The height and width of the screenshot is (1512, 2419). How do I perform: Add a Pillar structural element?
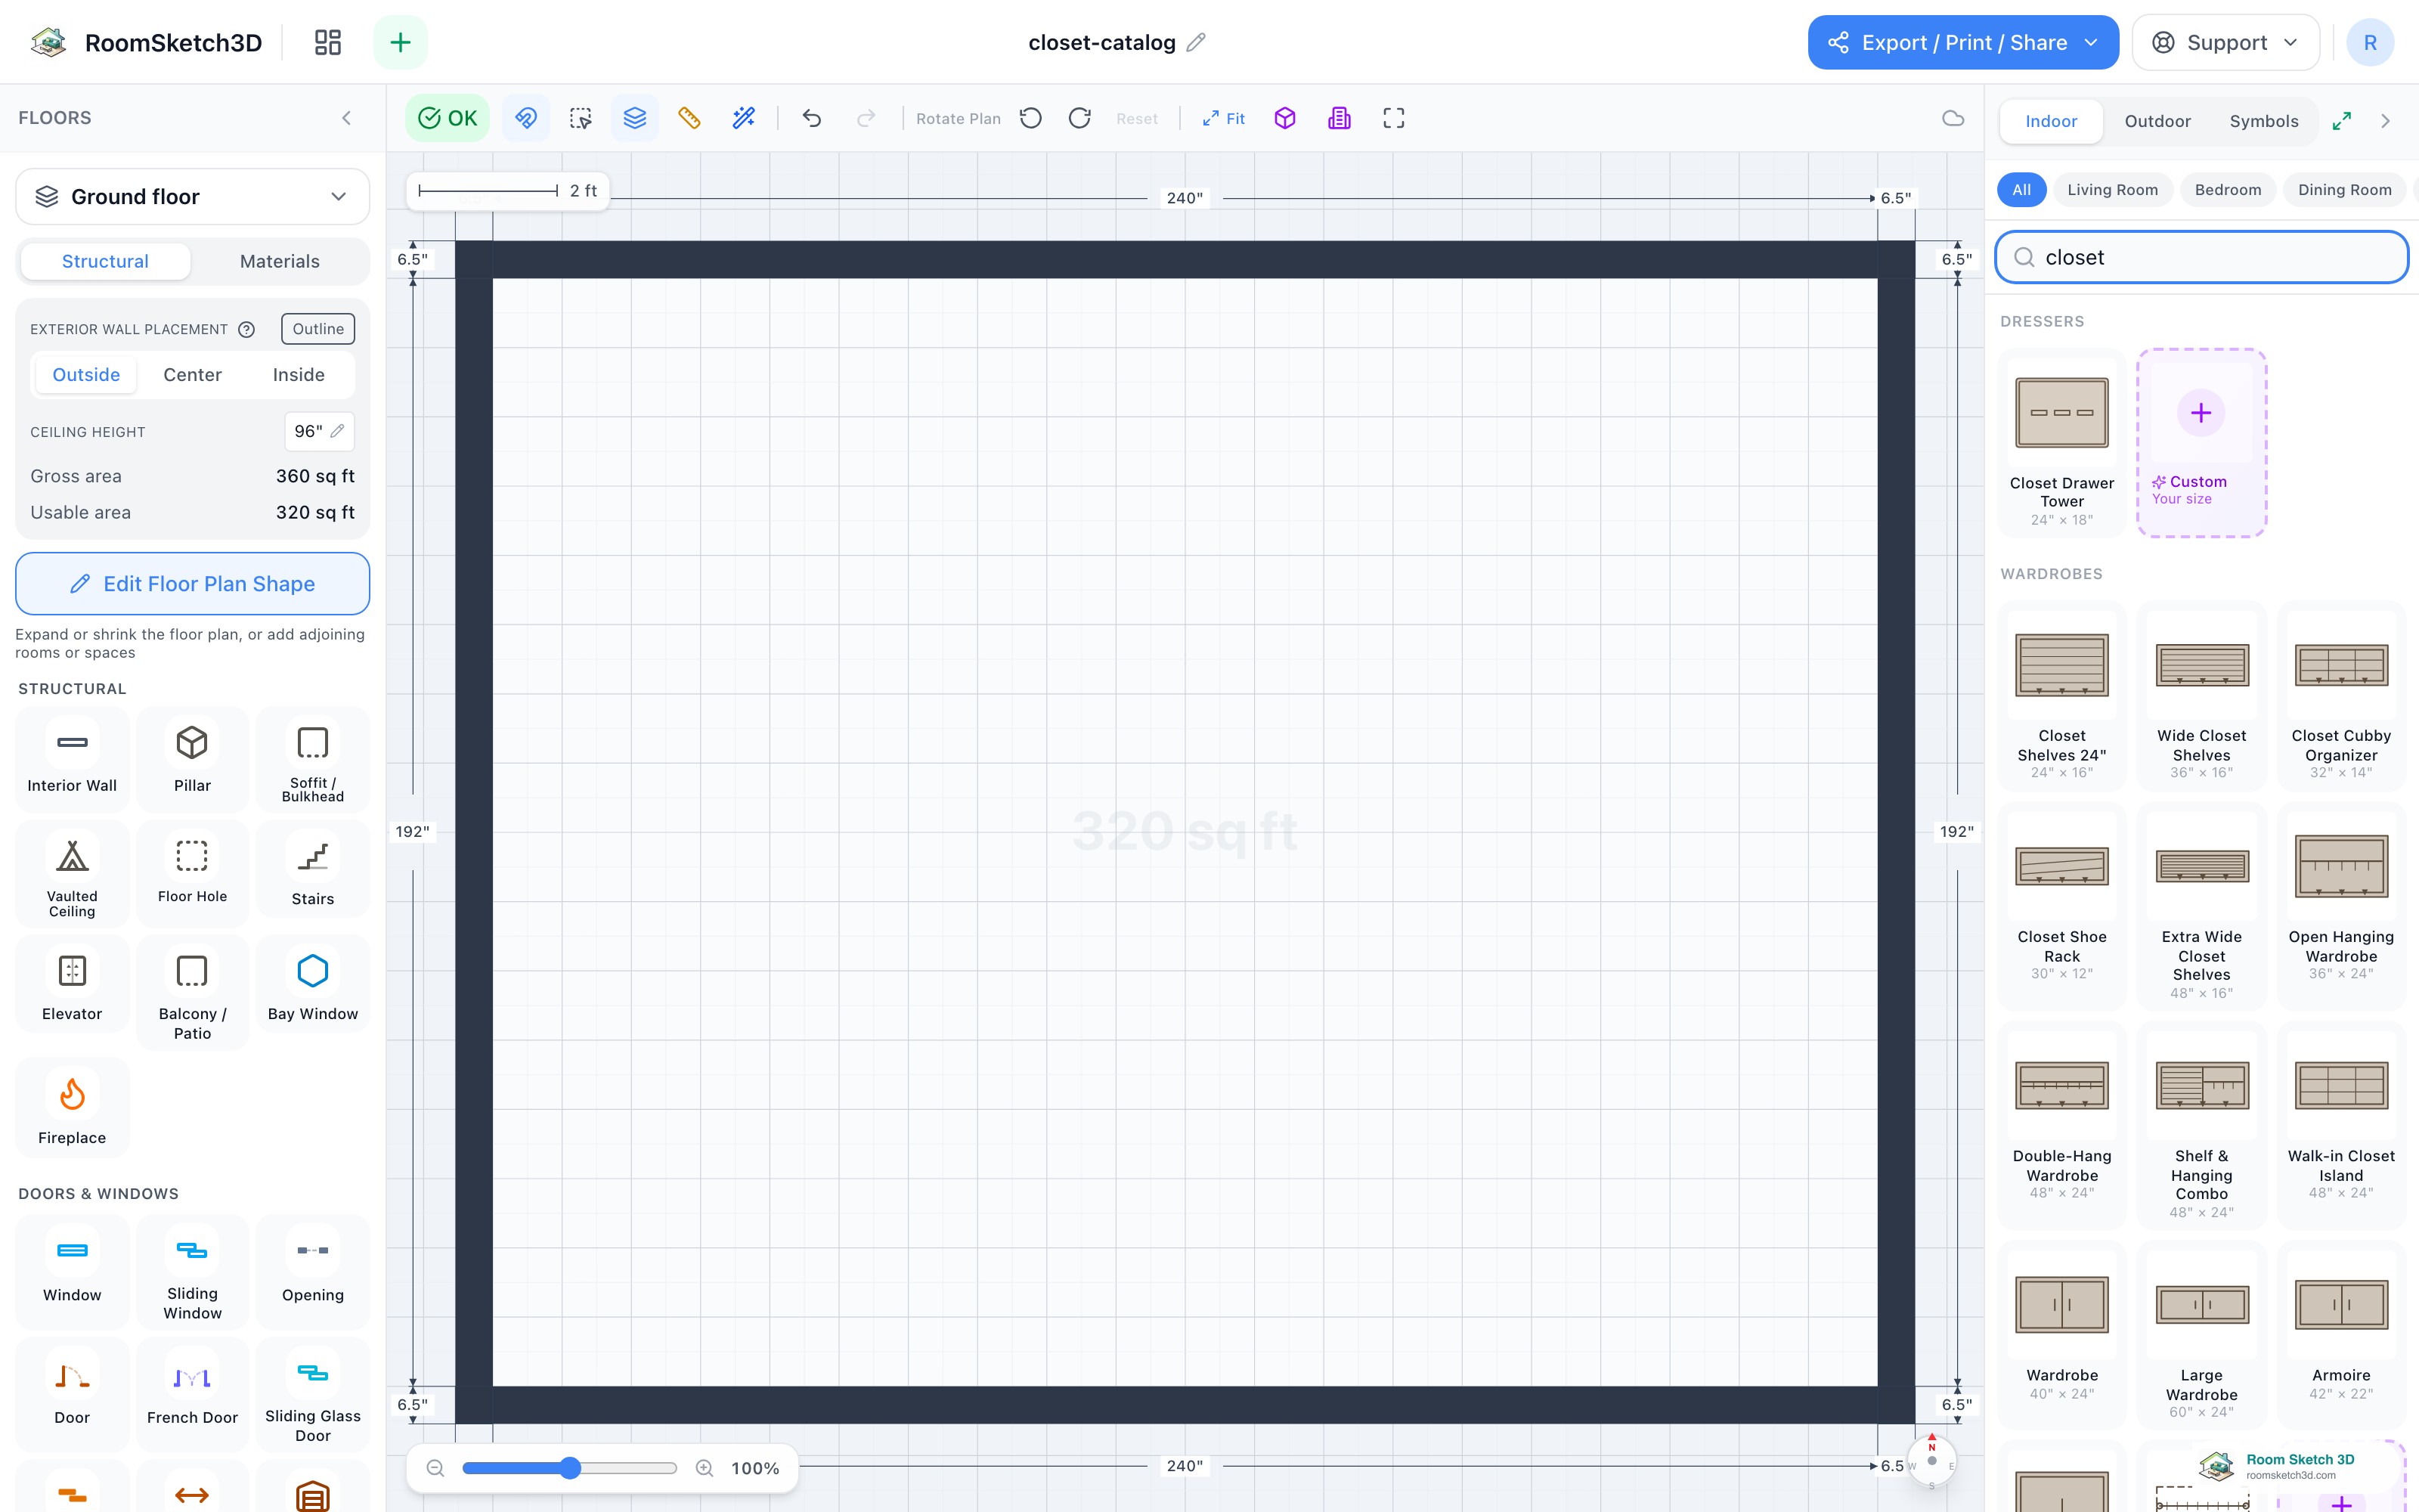pyautogui.click(x=192, y=759)
